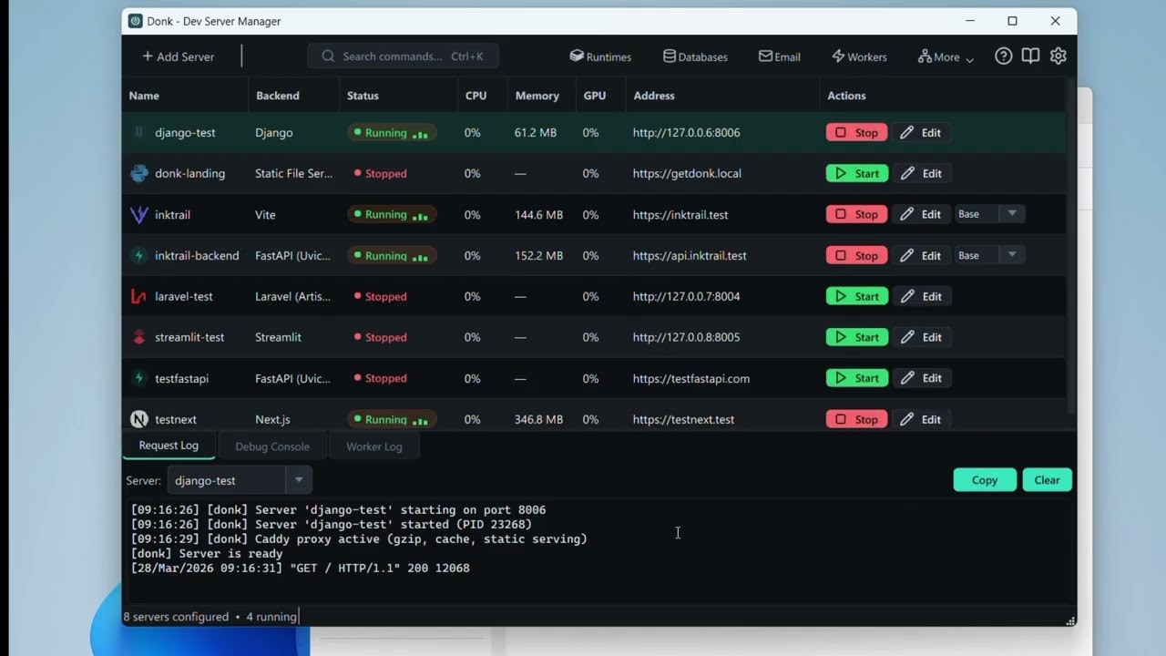The width and height of the screenshot is (1166, 656).
Task: Stop the inktrail-backend server
Action: pyautogui.click(x=857, y=255)
